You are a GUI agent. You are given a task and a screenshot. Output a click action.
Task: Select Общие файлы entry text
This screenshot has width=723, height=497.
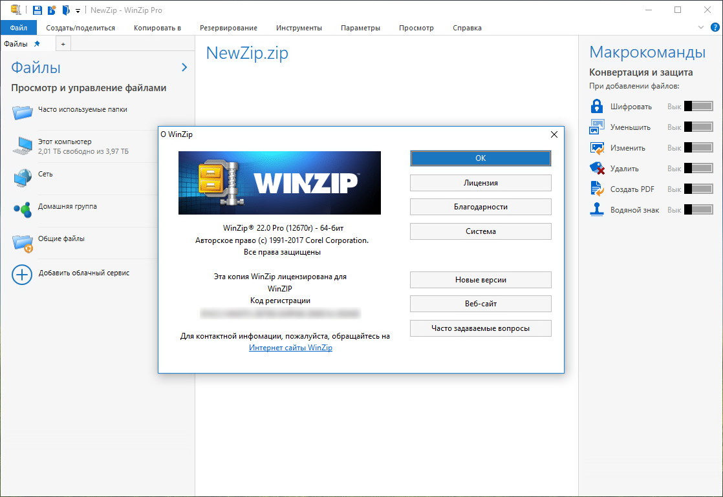tap(61, 238)
